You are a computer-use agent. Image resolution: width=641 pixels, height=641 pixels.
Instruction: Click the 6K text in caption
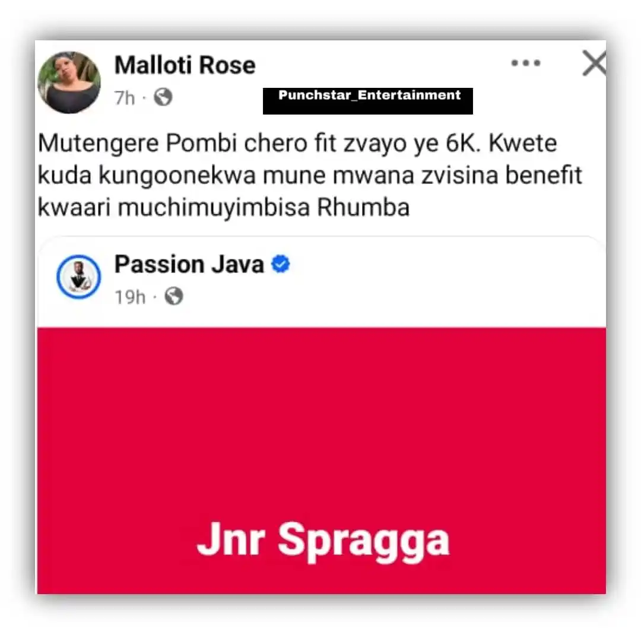coord(463,144)
